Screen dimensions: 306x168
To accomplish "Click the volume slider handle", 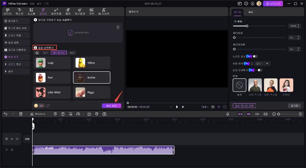I will (247, 26).
